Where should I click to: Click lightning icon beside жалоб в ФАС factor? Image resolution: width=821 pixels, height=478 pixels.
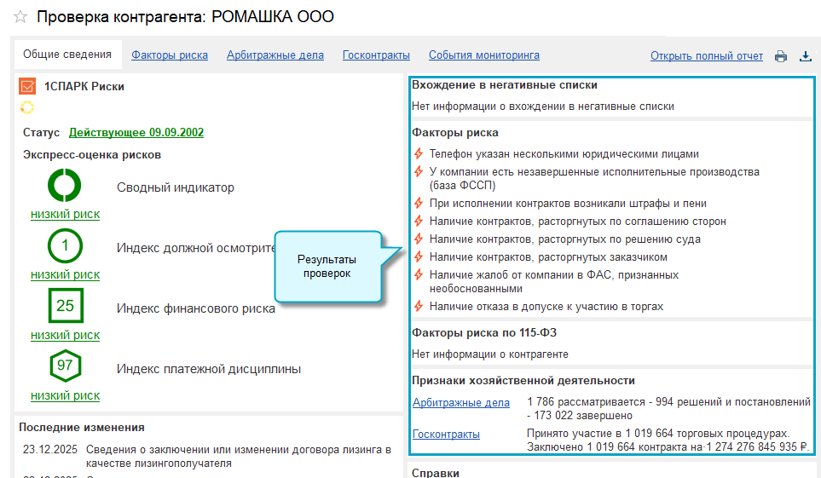(x=419, y=274)
